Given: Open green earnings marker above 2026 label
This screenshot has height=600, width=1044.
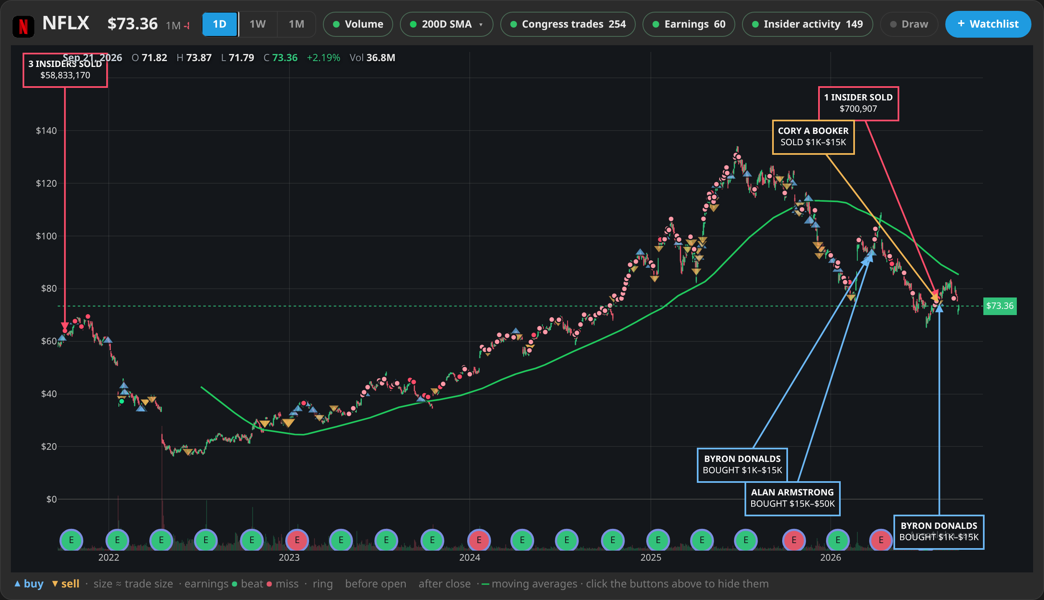Looking at the screenshot, I should [x=838, y=540].
